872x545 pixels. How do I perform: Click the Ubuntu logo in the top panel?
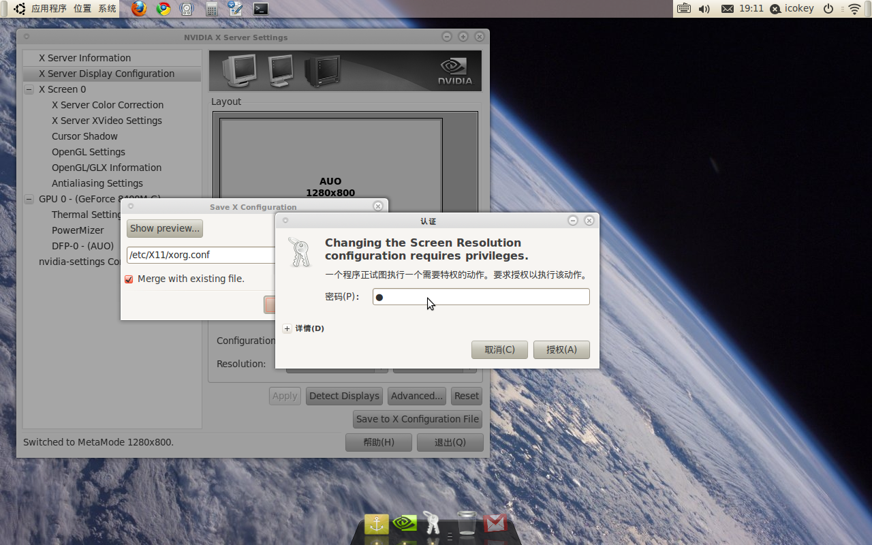click(x=19, y=9)
